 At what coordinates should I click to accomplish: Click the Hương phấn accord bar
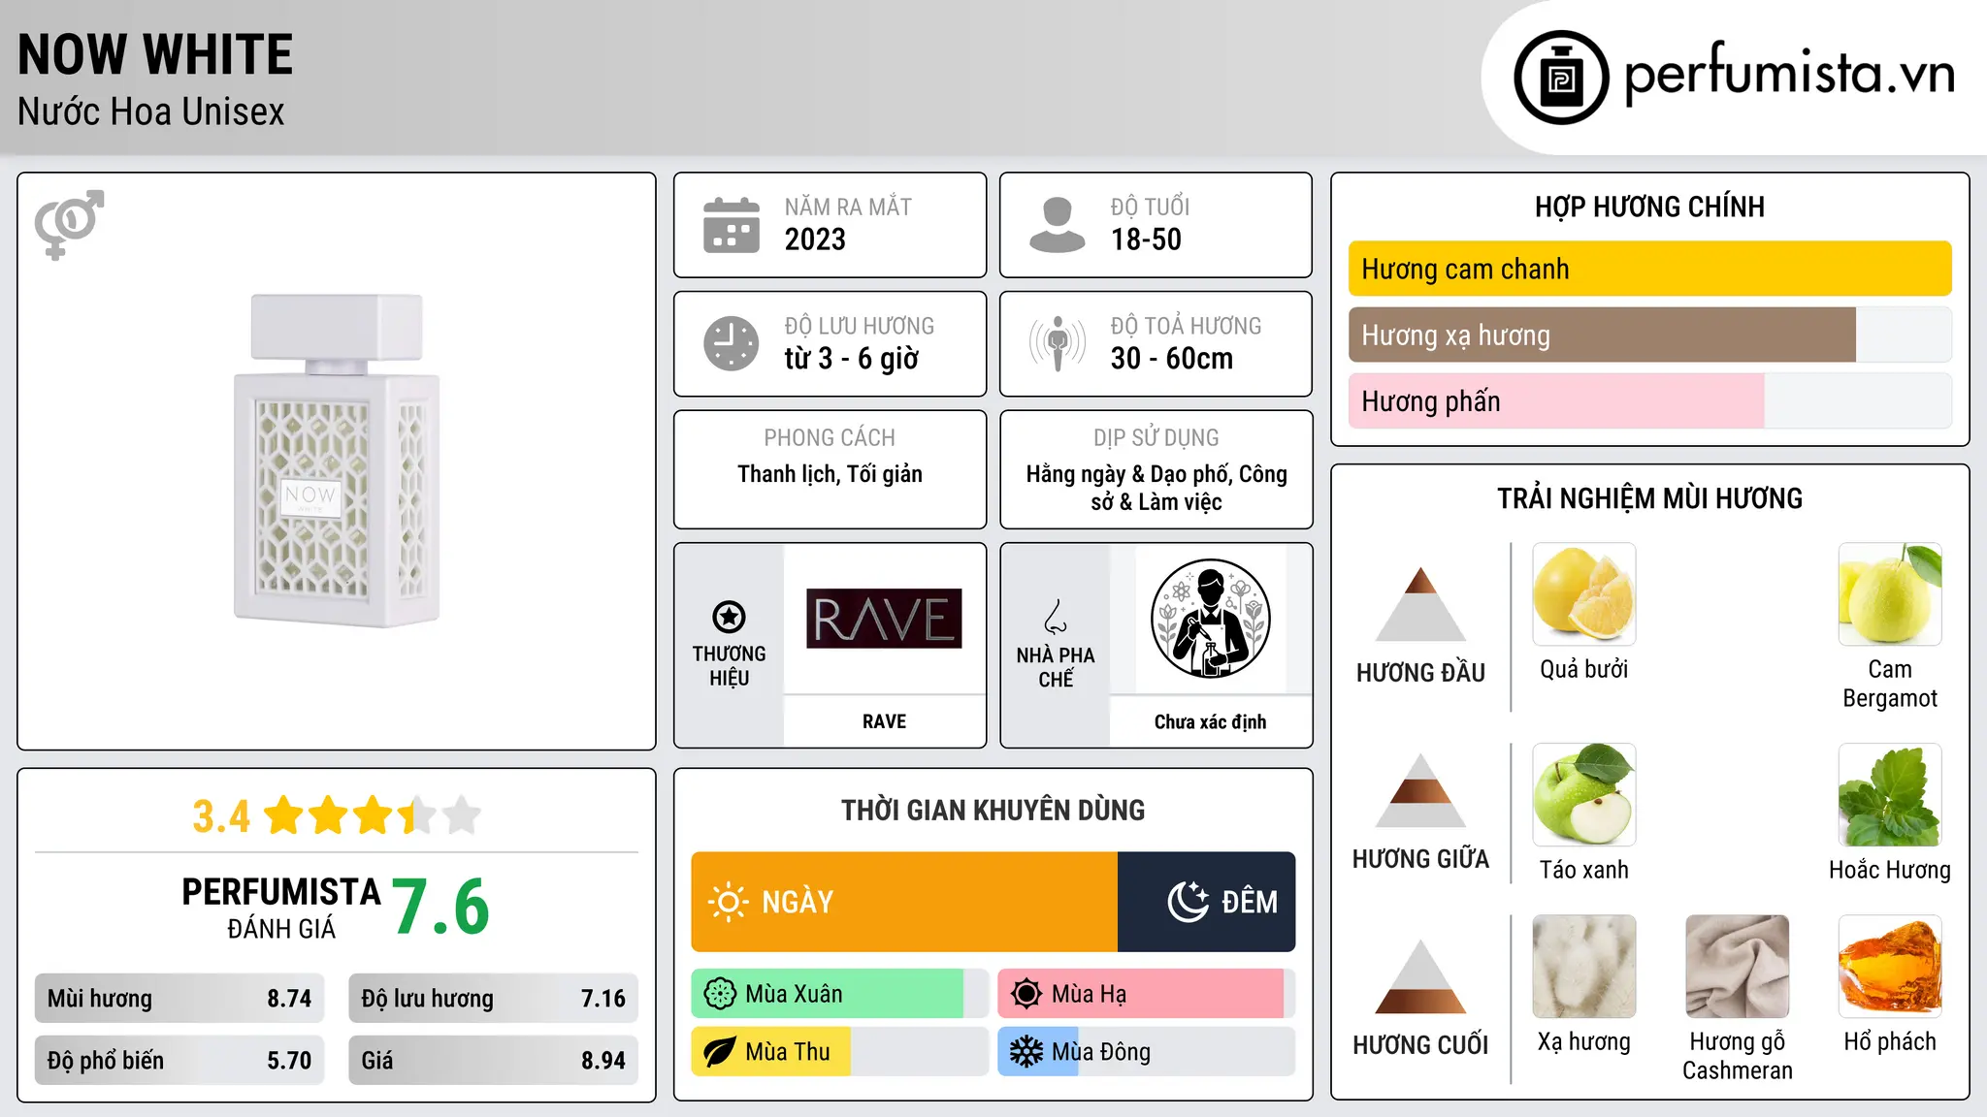coord(1650,400)
